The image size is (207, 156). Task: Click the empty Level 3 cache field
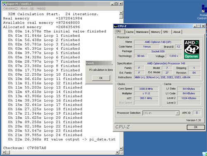(x=189, y=103)
